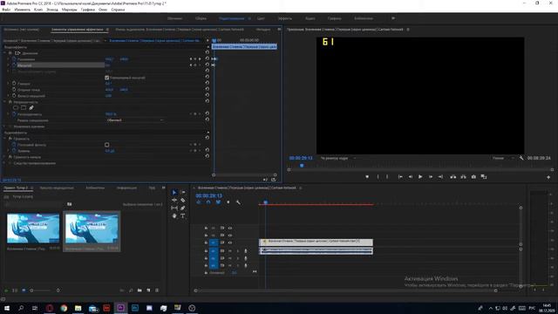Delete selected item with trash icon
The width and height of the screenshot is (558, 314).
click(x=157, y=290)
